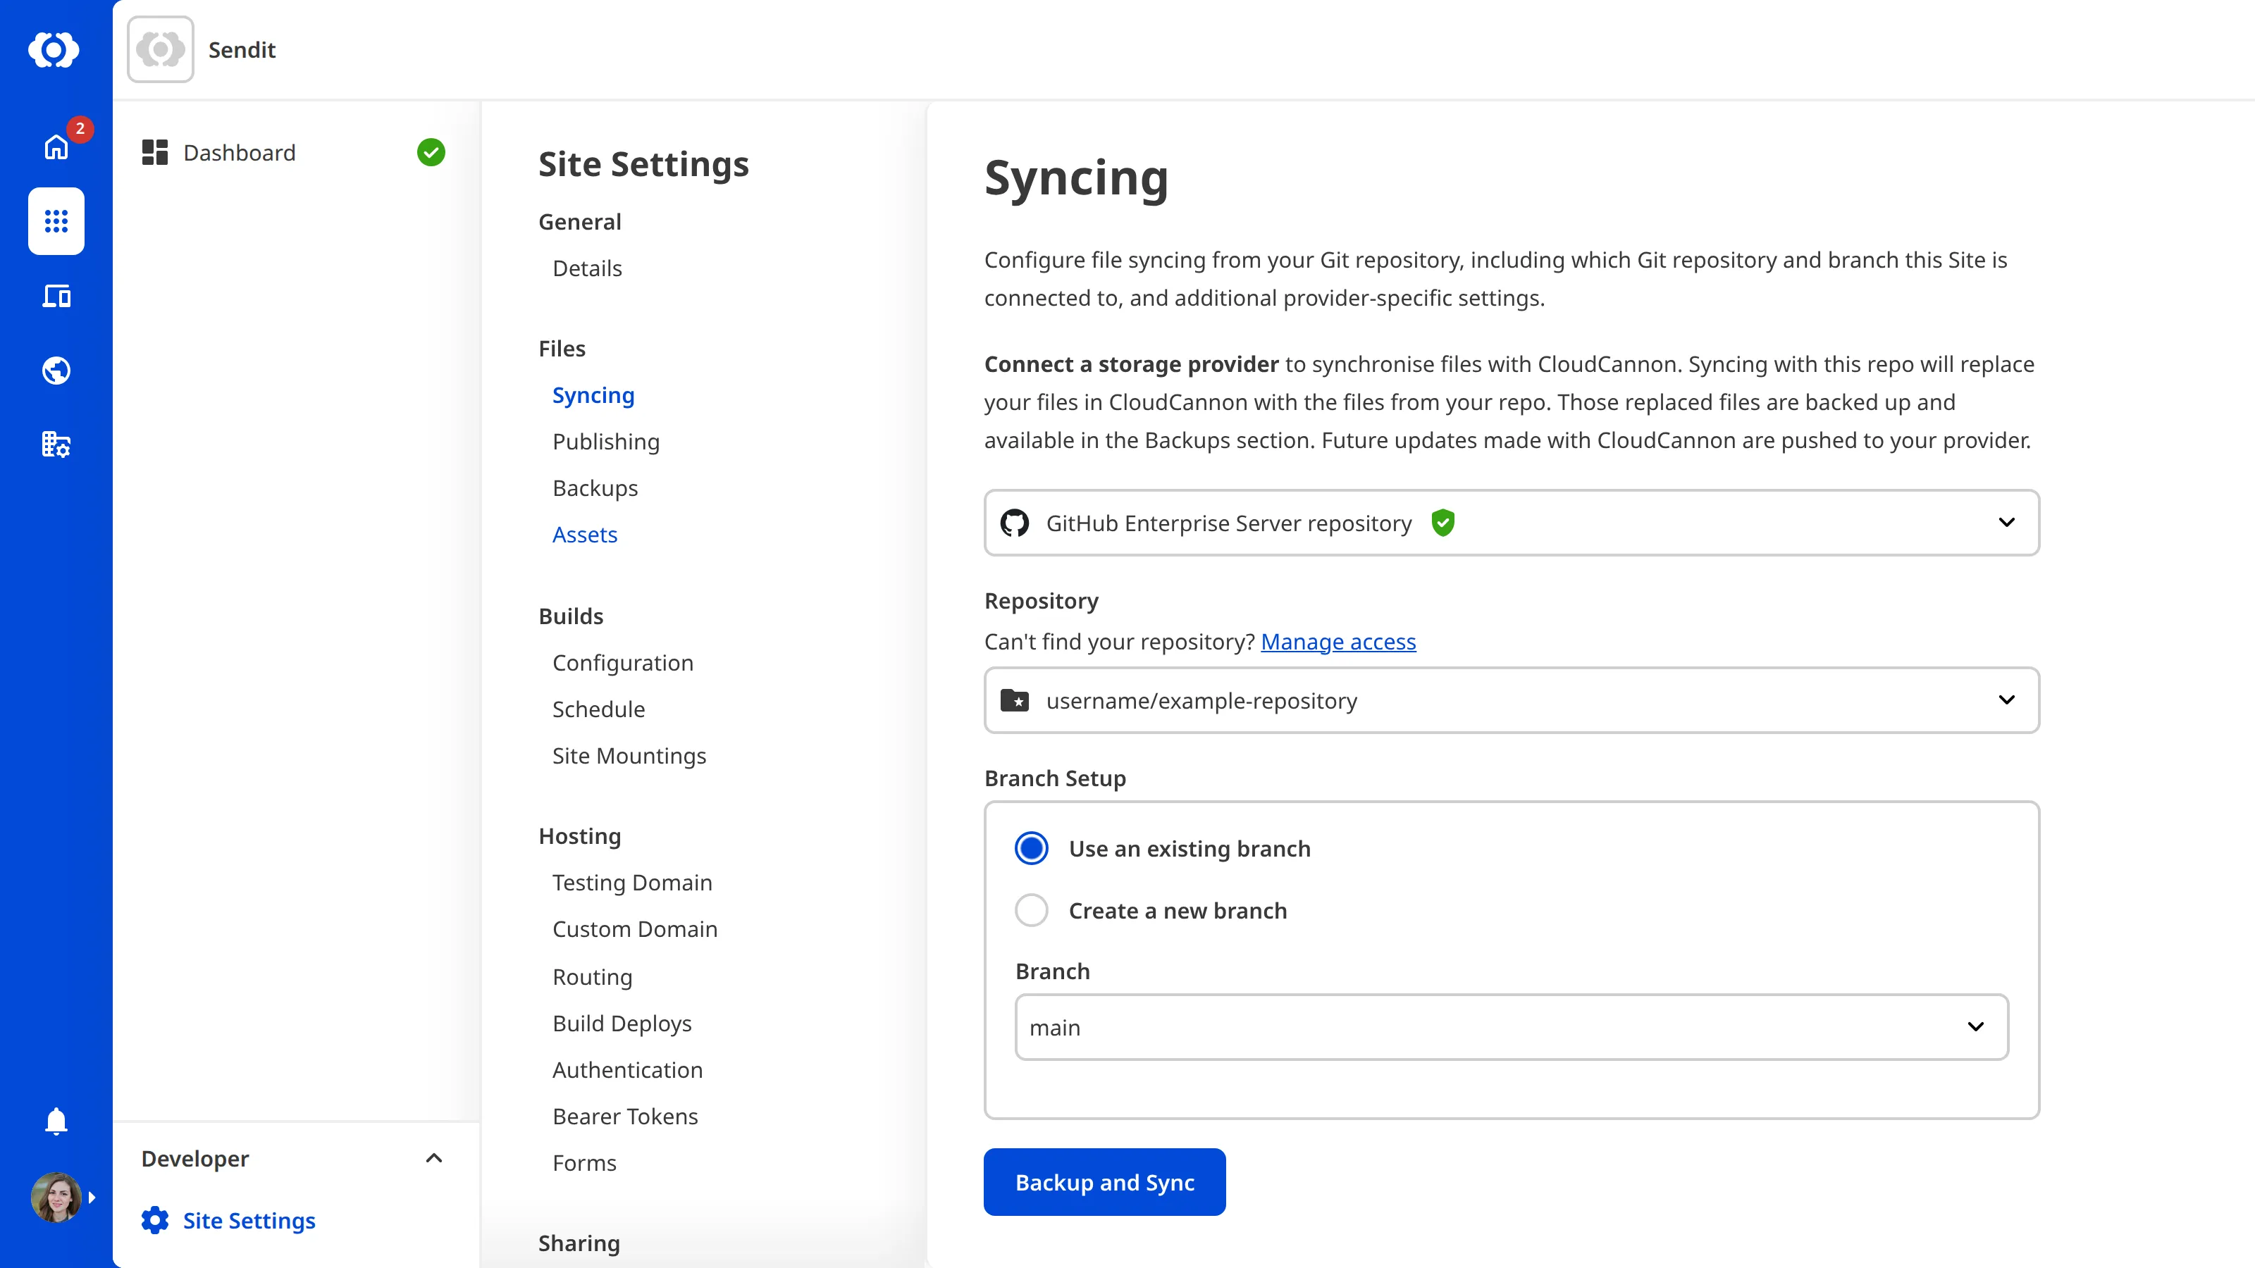The image size is (2255, 1268).
Task: Navigate to Testing Domain settings
Action: (632, 882)
